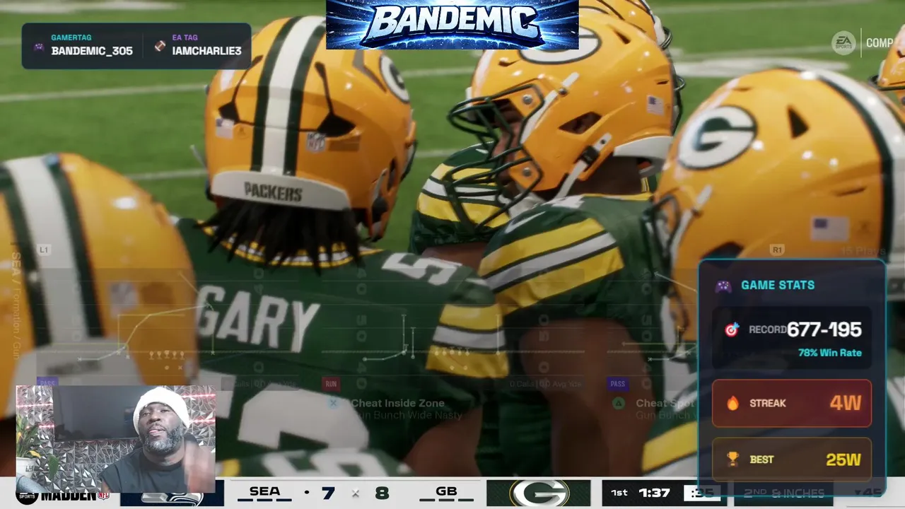905x509 pixels.
Task: Click the Madden NFL logo at bottom left
Action: (x=63, y=497)
